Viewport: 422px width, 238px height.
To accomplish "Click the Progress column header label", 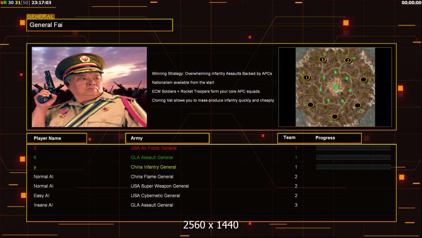I will (325, 138).
